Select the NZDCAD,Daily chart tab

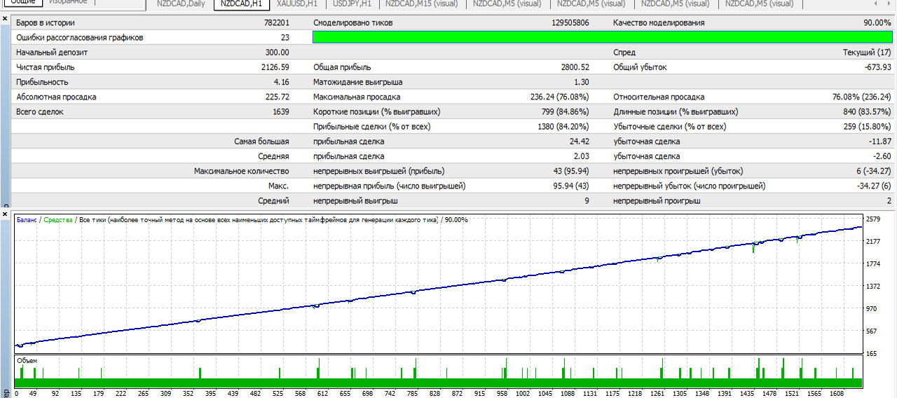pyautogui.click(x=181, y=4)
